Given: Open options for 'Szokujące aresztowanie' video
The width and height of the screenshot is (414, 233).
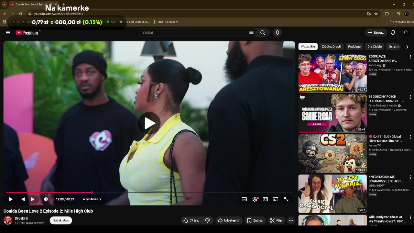Looking at the screenshot, I should point(410,57).
